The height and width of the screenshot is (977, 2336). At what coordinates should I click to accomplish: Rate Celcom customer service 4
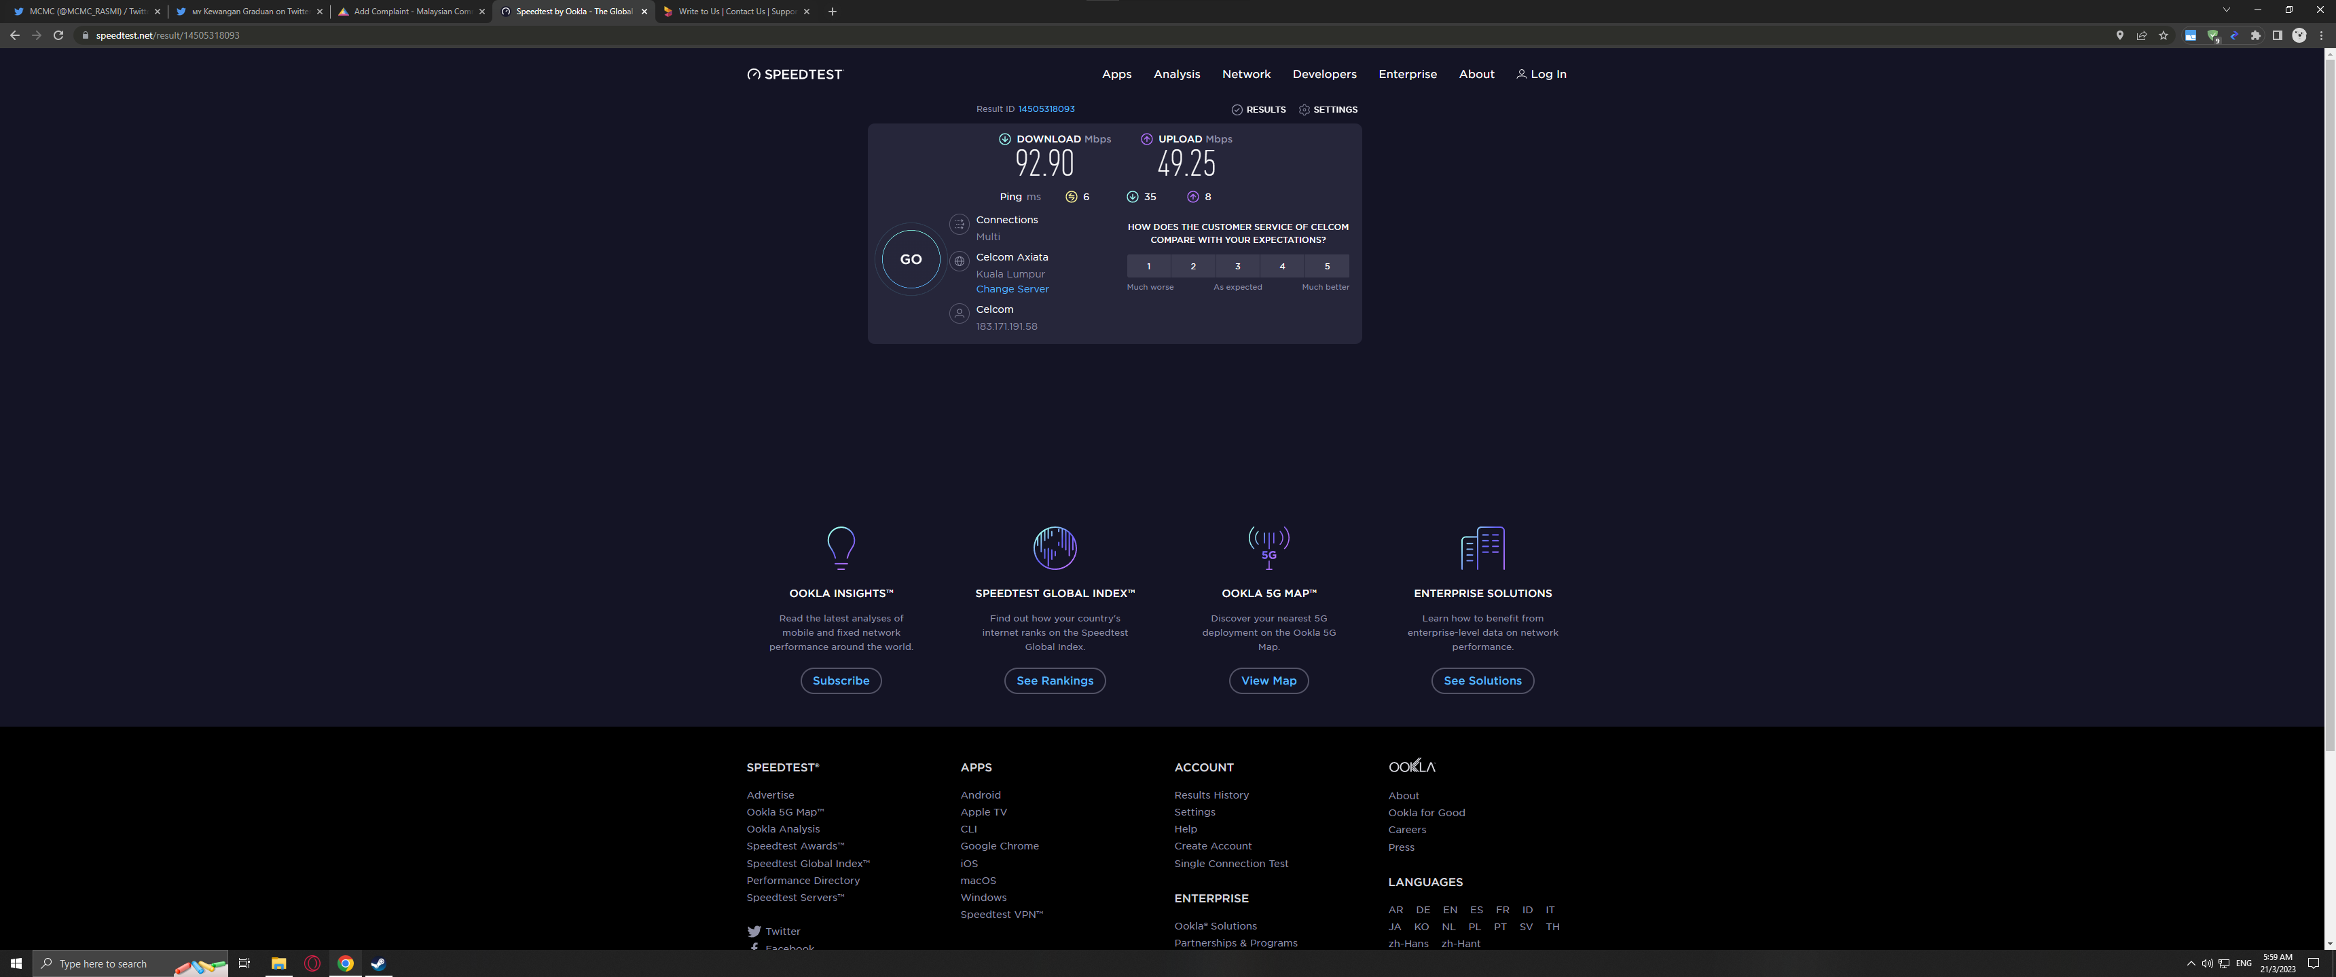click(1282, 265)
